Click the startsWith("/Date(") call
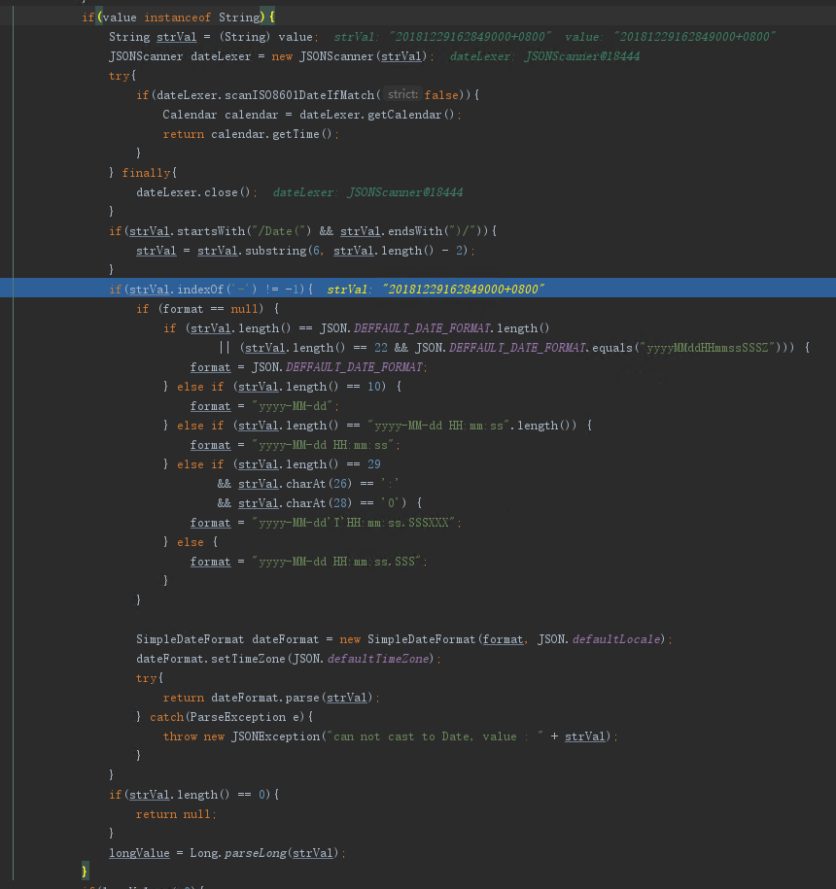836x889 pixels. point(221,231)
